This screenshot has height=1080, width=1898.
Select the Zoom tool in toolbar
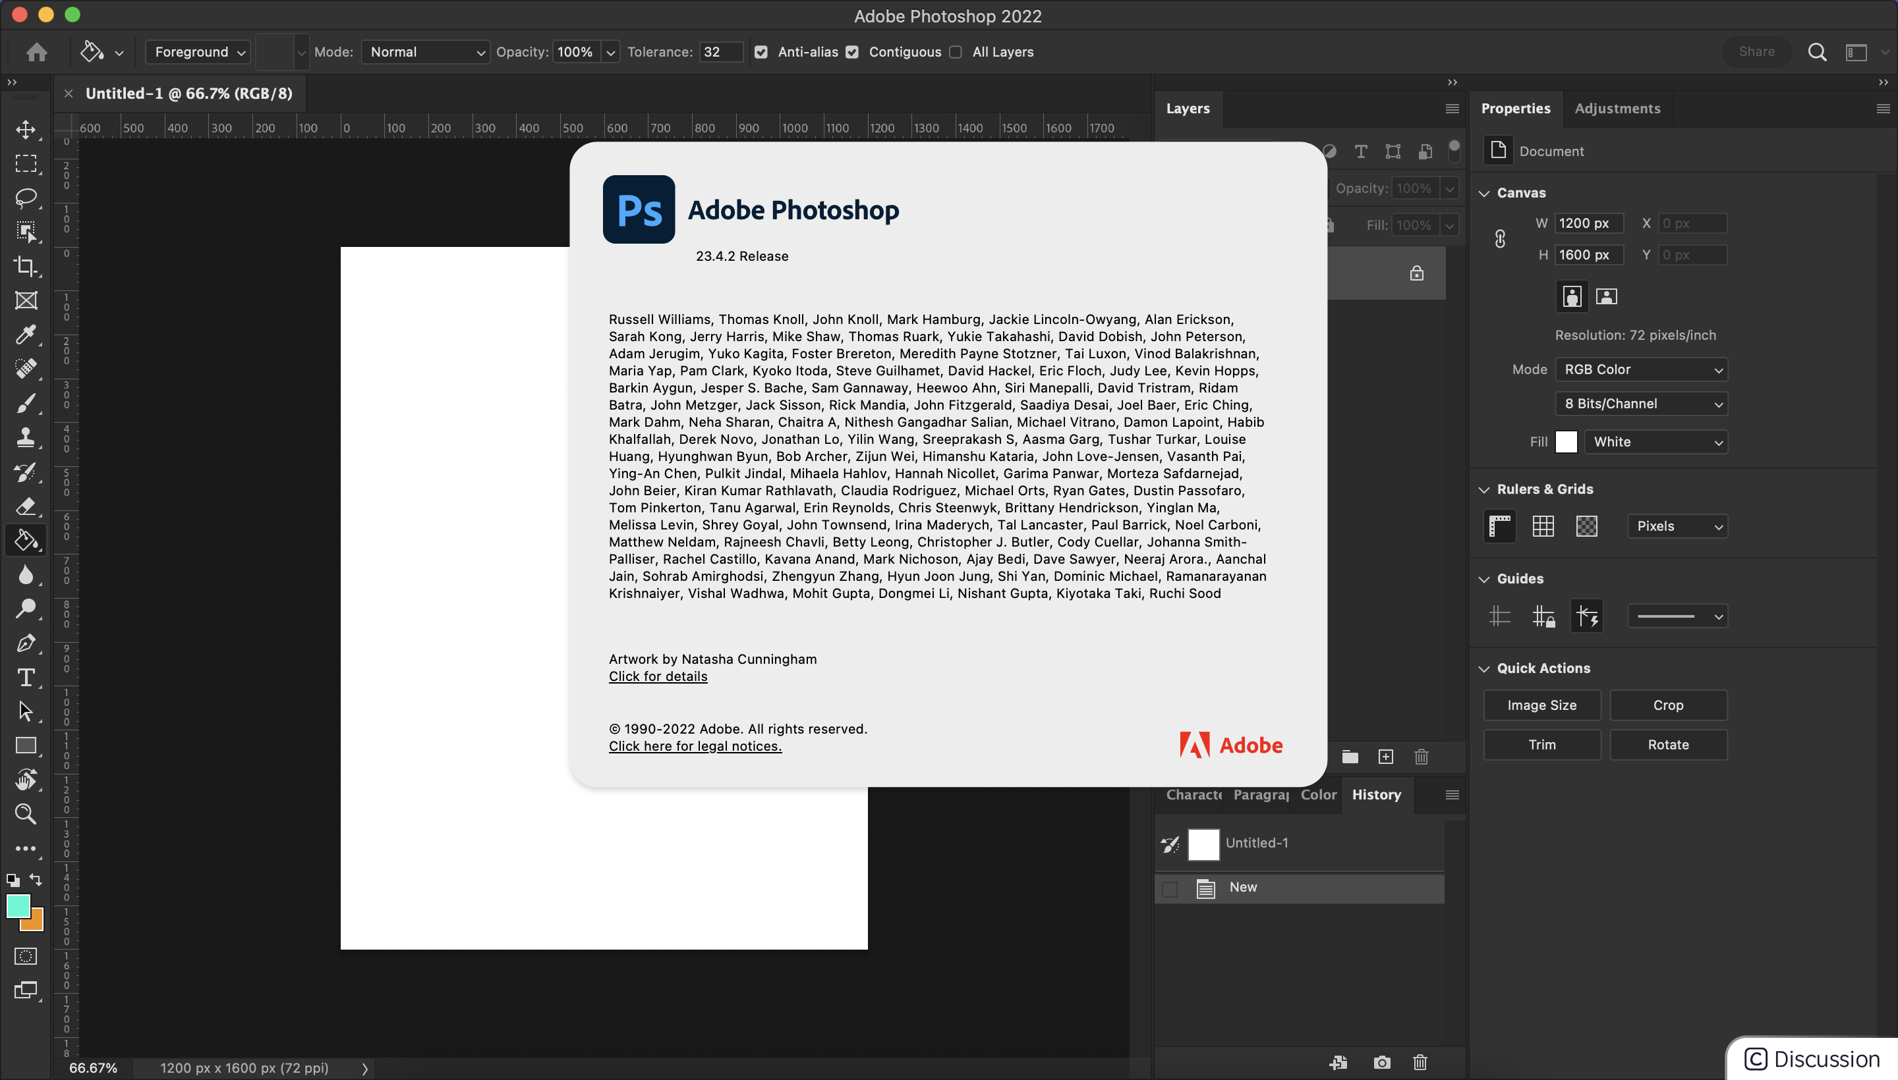(26, 814)
